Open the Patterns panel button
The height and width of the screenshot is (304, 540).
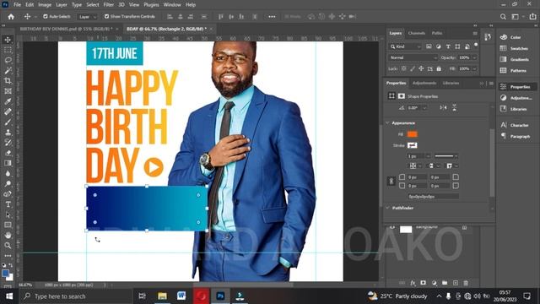pos(516,70)
